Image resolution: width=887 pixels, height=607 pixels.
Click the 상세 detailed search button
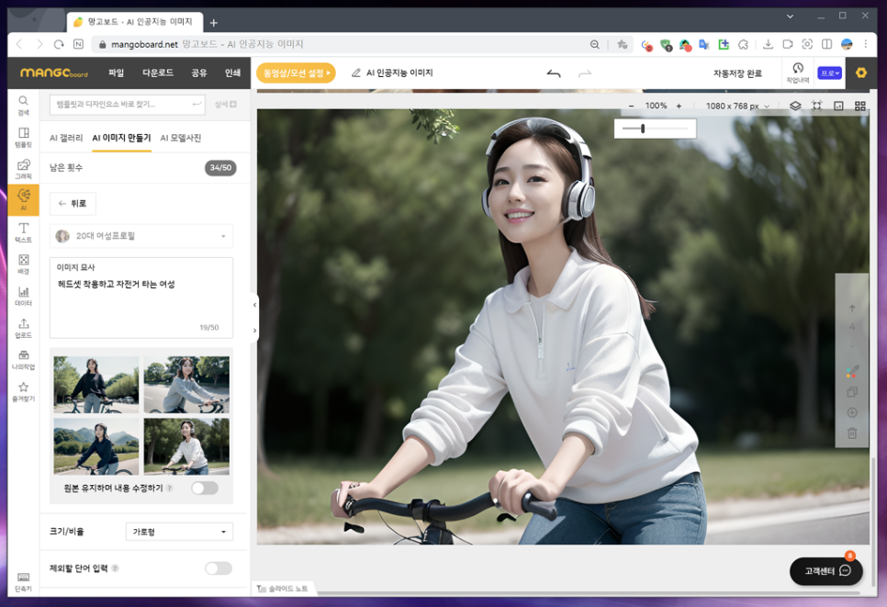coord(225,105)
